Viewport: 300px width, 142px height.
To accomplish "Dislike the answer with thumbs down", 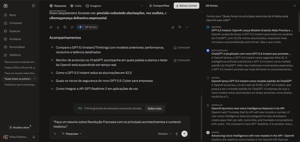I will coord(180,27).
